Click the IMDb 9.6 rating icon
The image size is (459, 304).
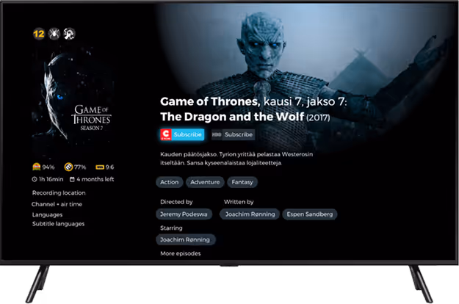100,167
